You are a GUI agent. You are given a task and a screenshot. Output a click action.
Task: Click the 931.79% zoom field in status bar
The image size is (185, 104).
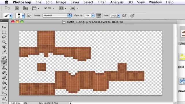[x=16, y=103]
